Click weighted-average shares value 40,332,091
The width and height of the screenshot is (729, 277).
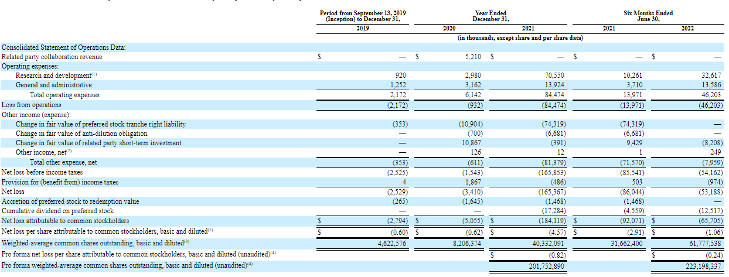[549, 242]
